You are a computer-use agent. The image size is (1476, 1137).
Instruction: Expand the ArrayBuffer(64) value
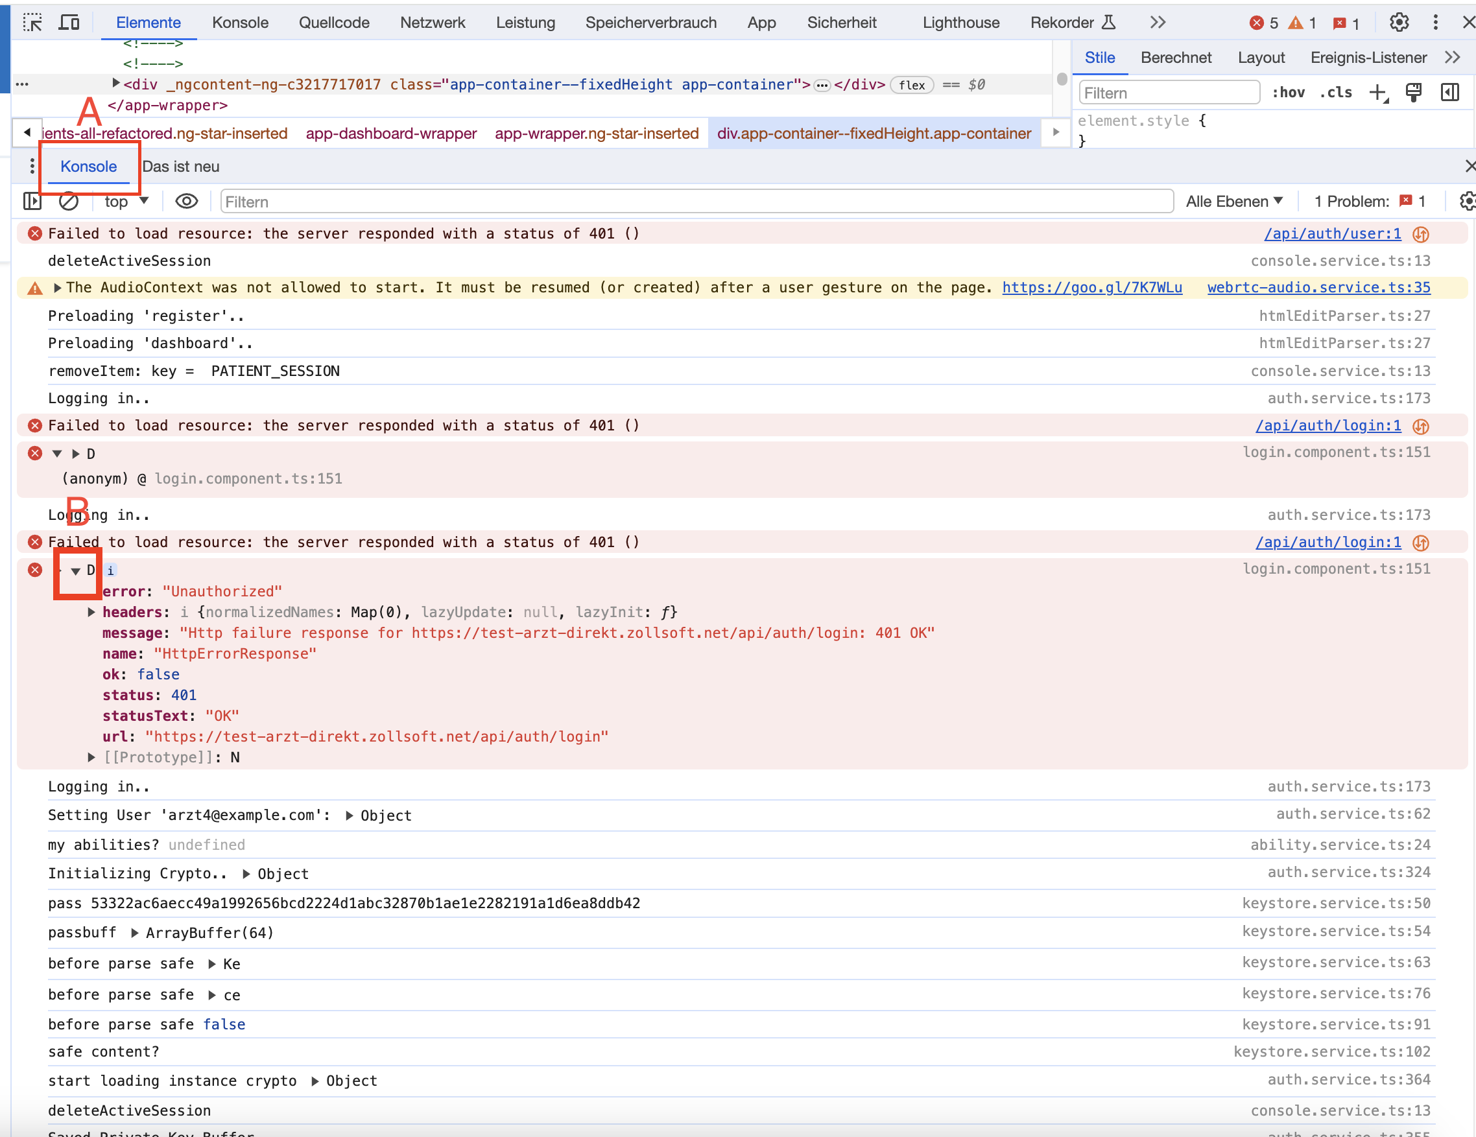(x=134, y=933)
